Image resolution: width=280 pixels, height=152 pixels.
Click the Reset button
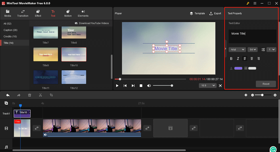coord(266,84)
